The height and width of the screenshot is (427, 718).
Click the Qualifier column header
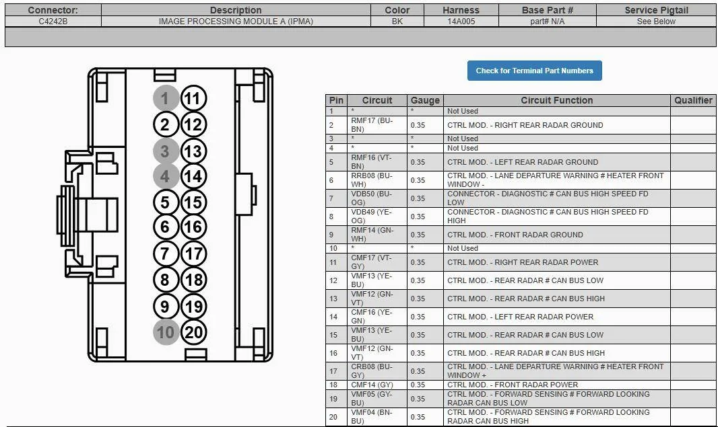coord(693,101)
